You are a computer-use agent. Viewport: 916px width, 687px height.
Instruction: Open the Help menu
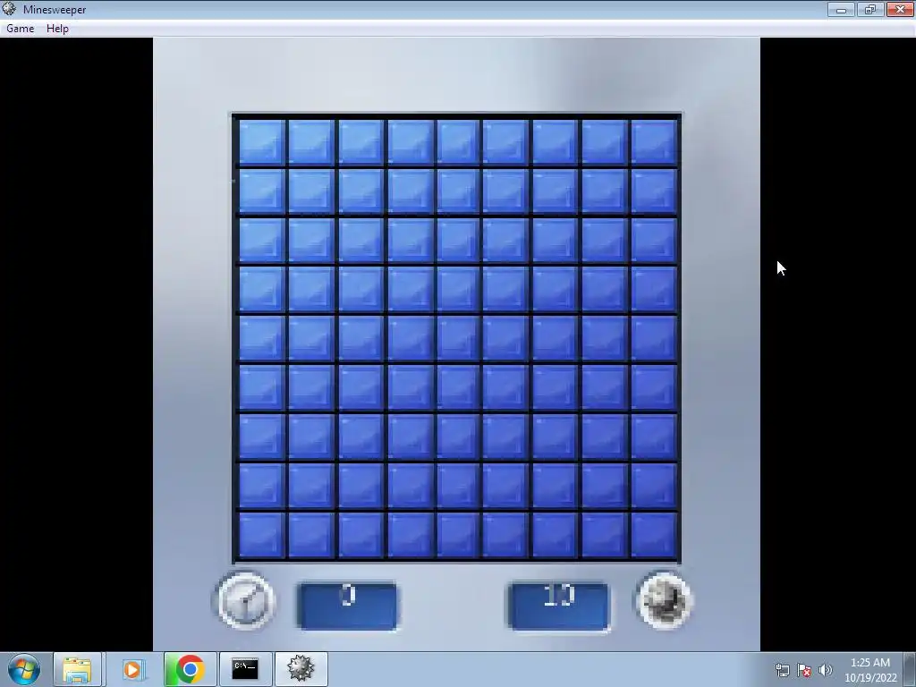[x=57, y=28]
